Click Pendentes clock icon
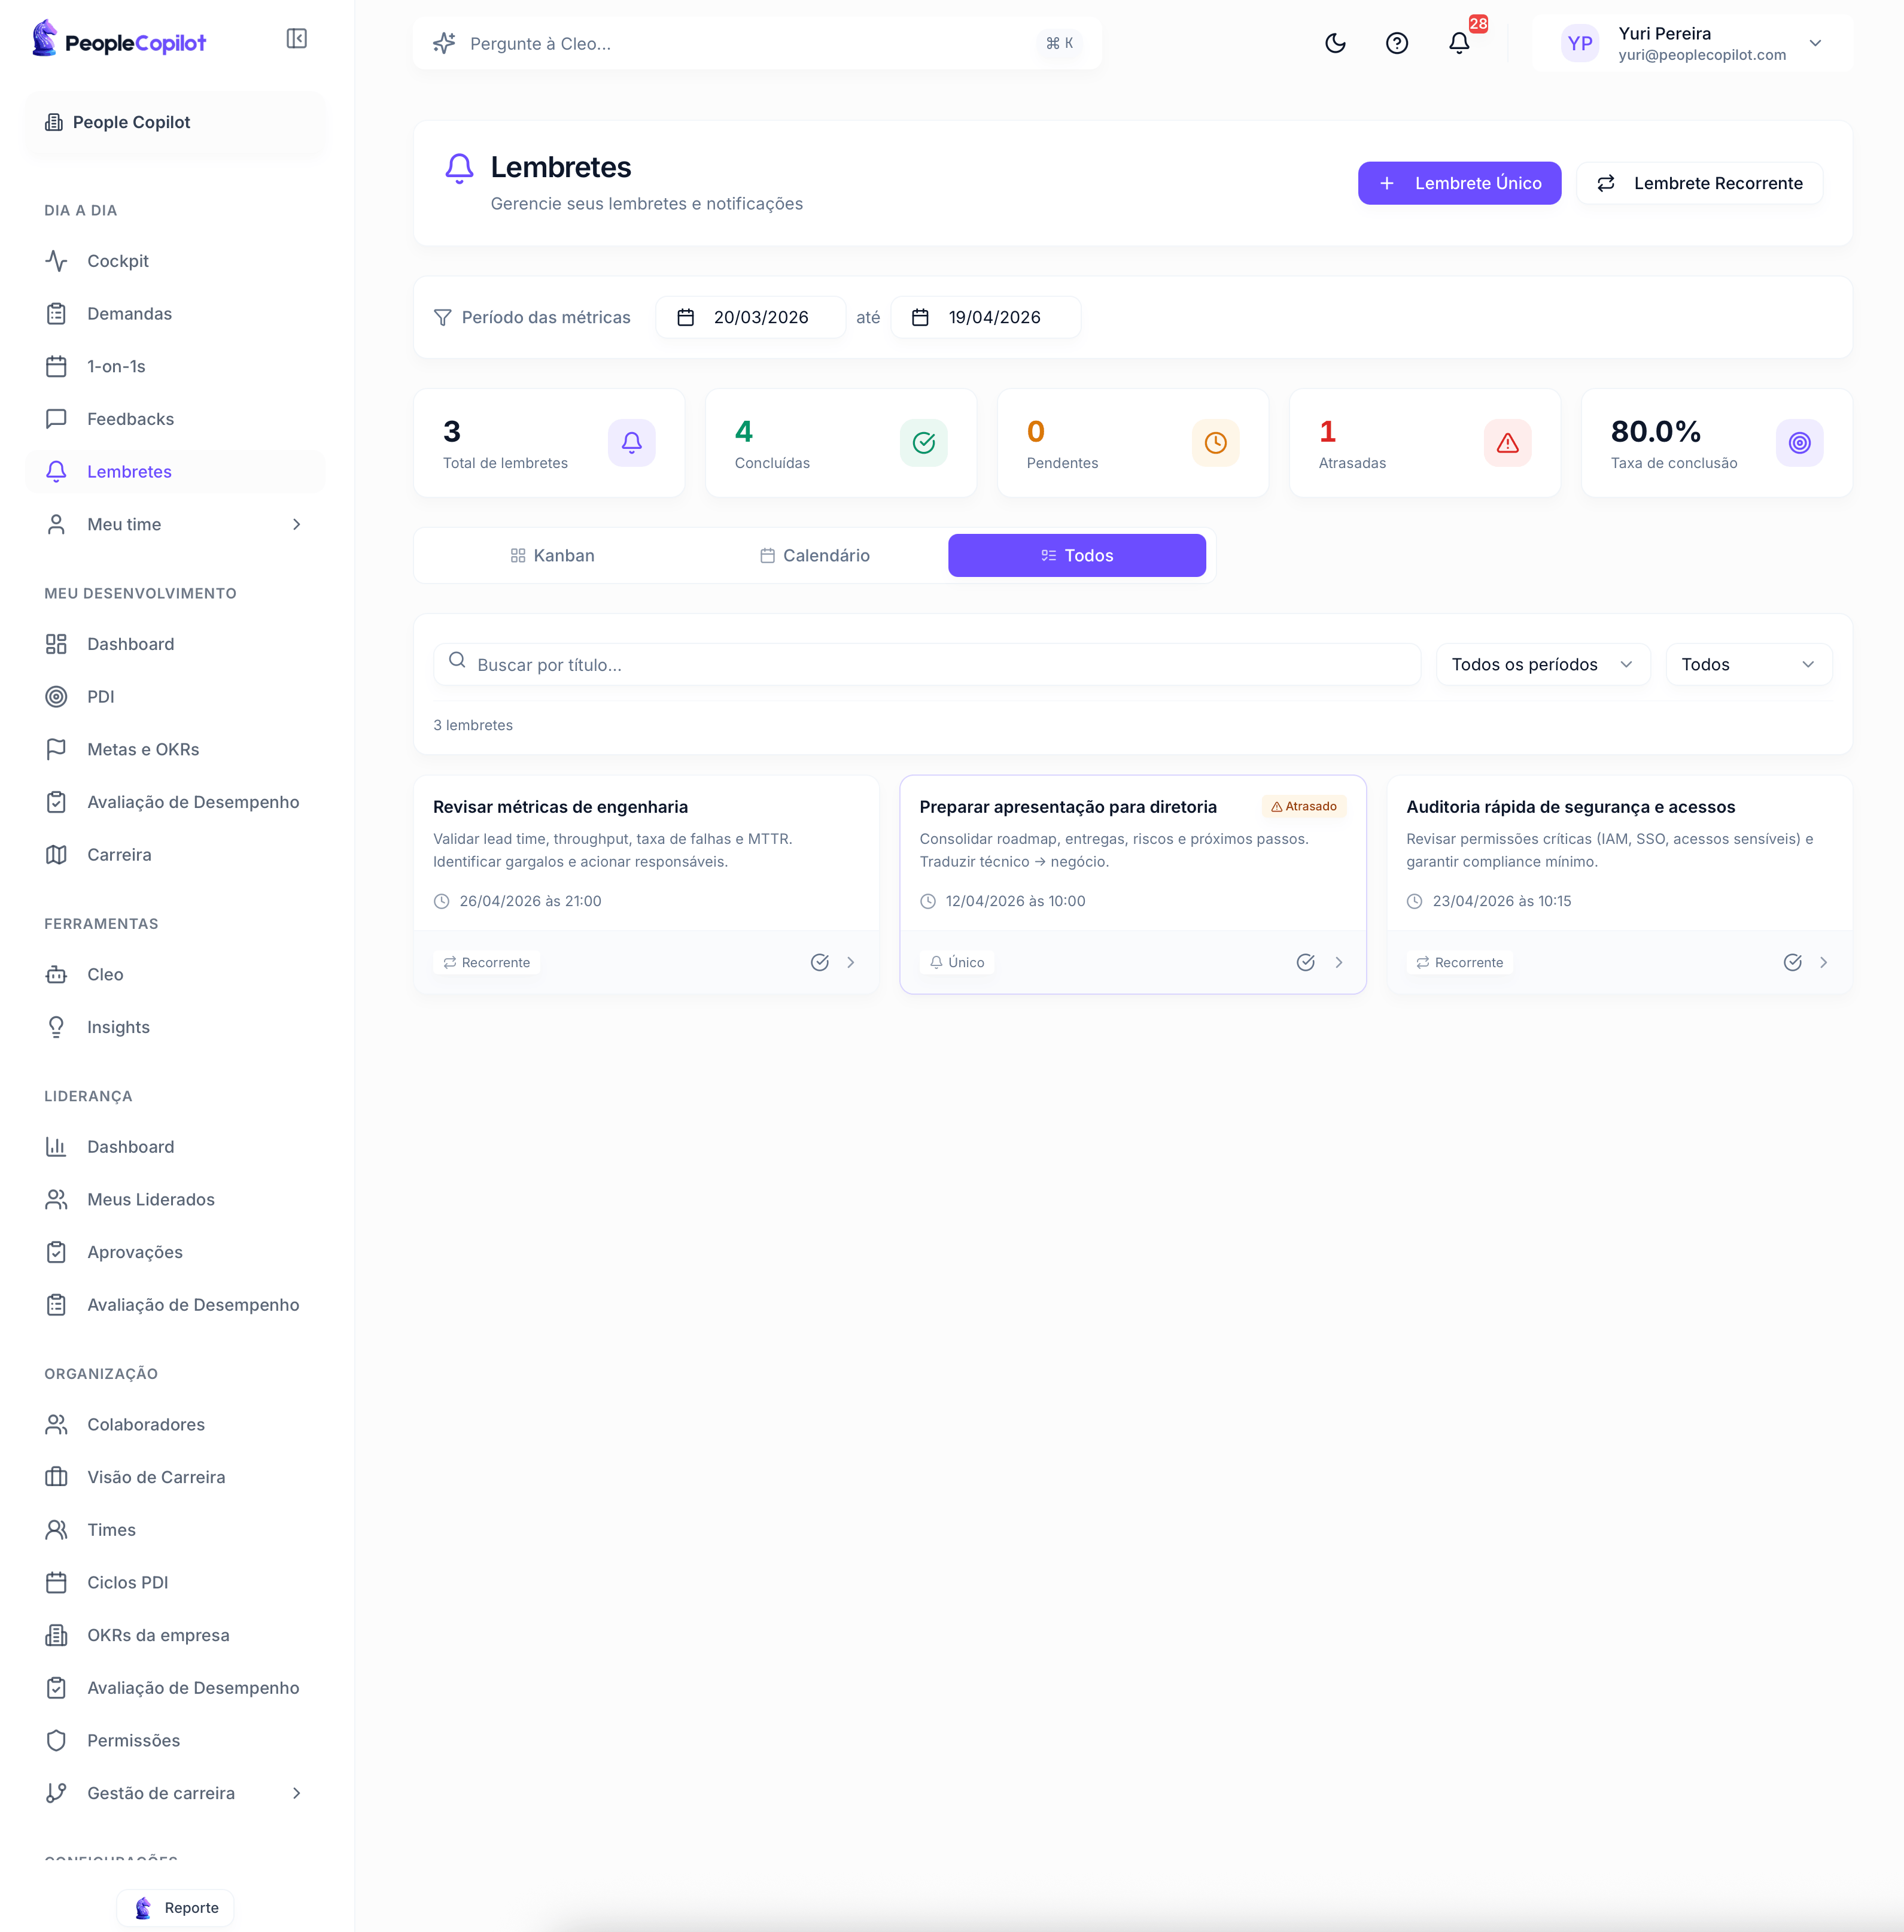1904x1932 pixels. click(x=1216, y=443)
